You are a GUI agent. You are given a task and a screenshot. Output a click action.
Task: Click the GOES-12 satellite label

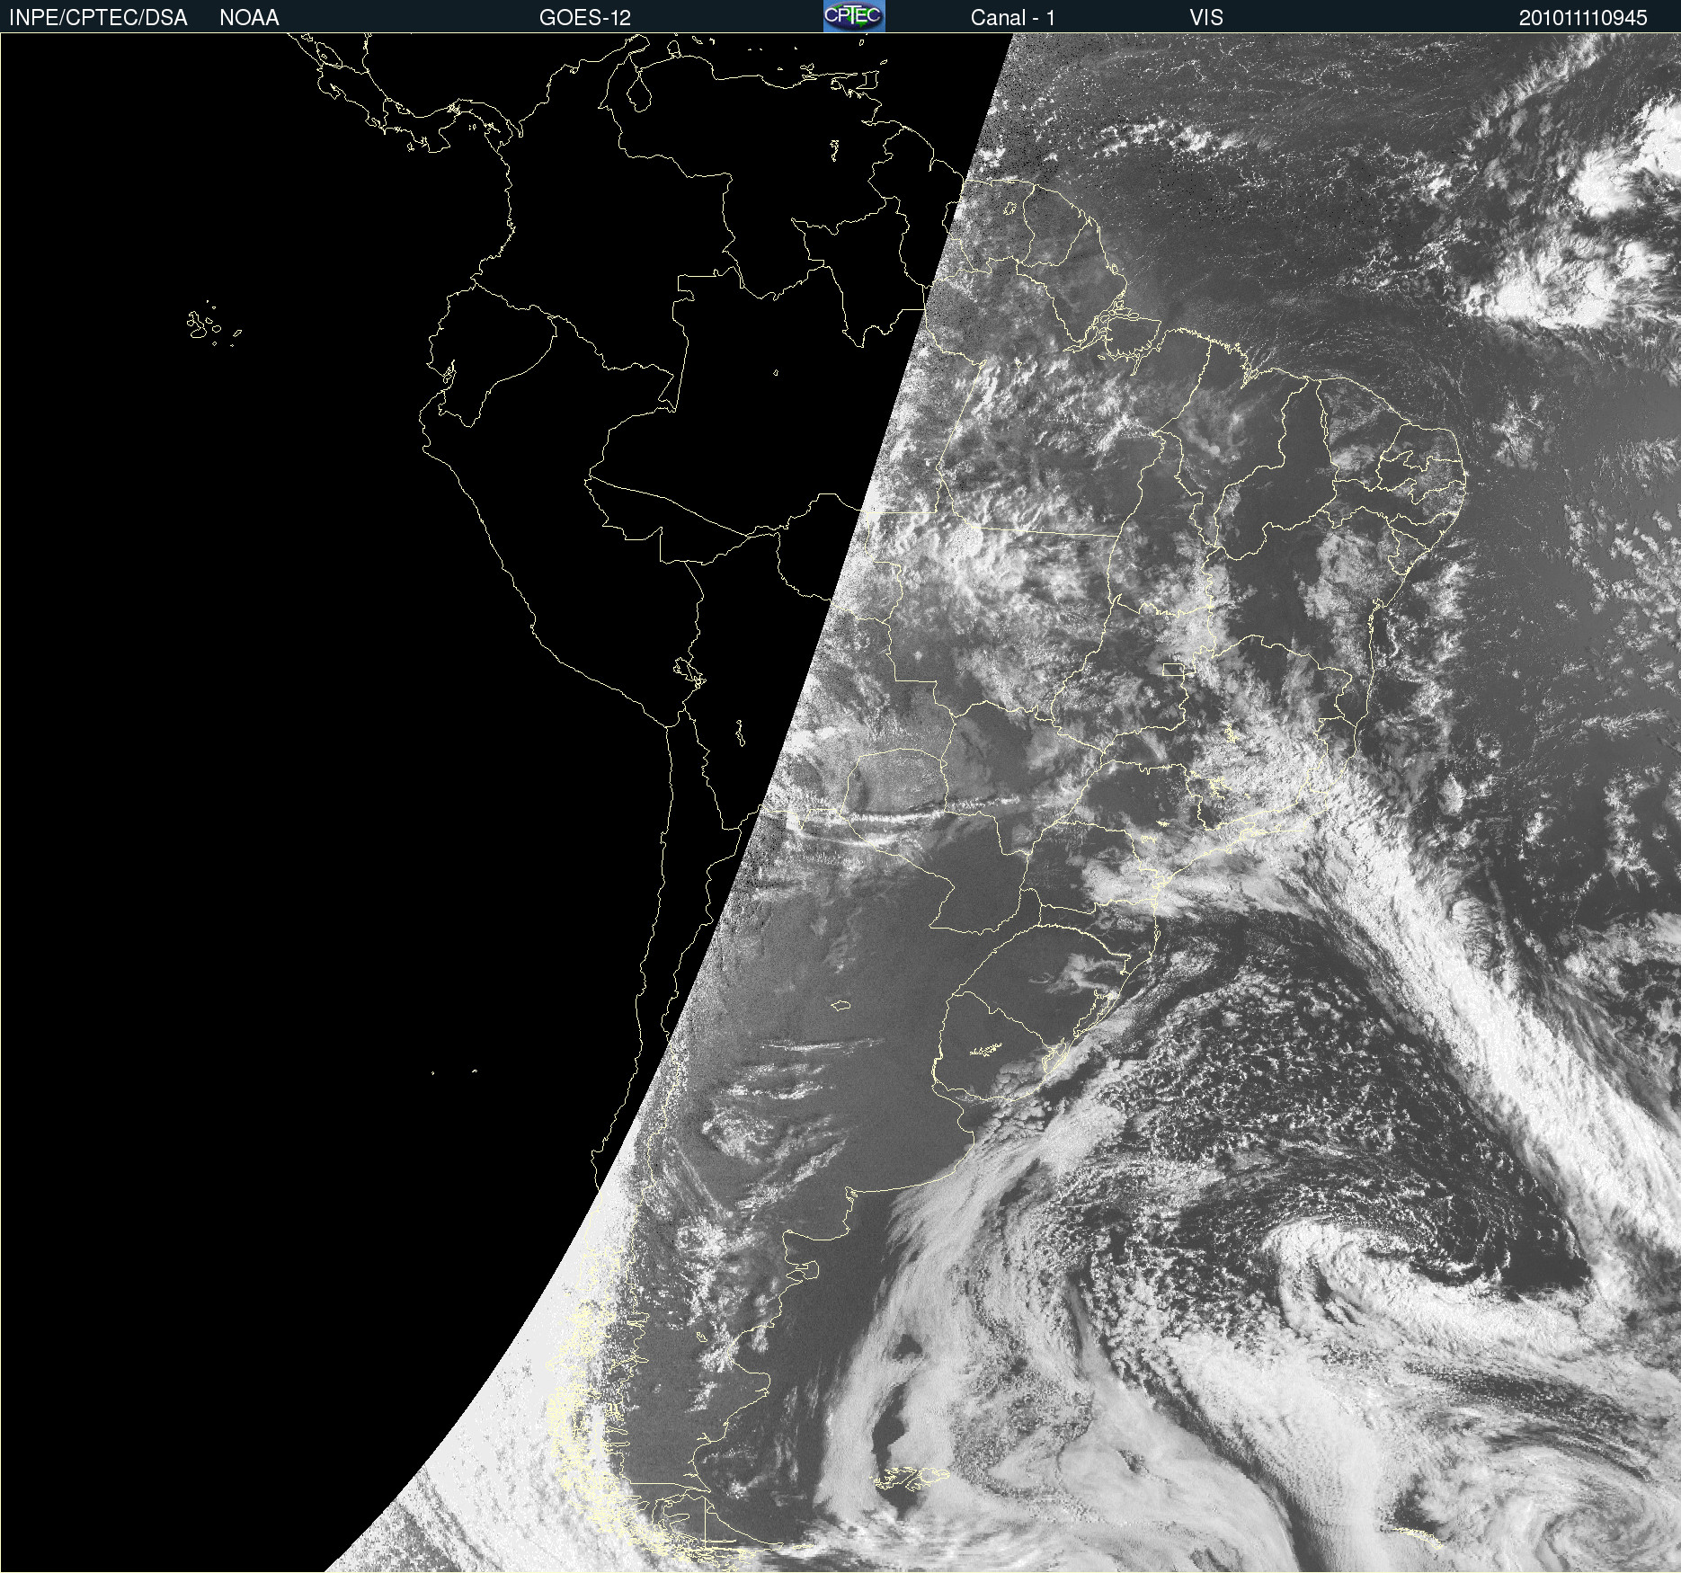click(x=585, y=18)
